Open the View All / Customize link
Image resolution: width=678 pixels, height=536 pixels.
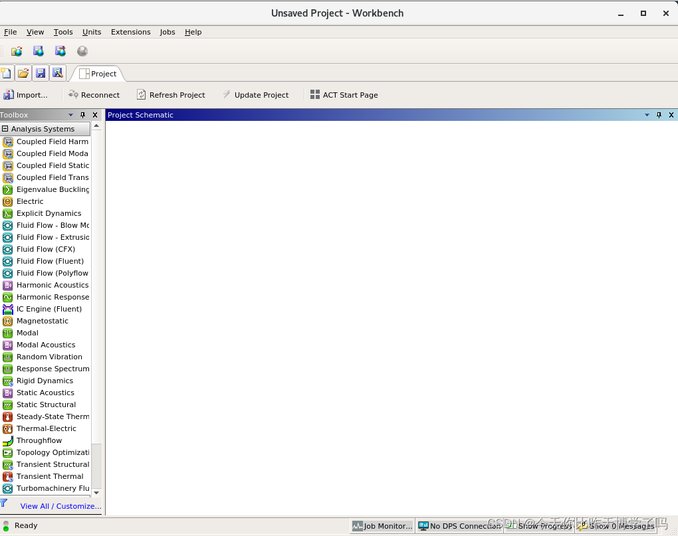60,506
